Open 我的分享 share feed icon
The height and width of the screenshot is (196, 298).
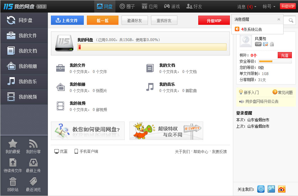point(33,144)
